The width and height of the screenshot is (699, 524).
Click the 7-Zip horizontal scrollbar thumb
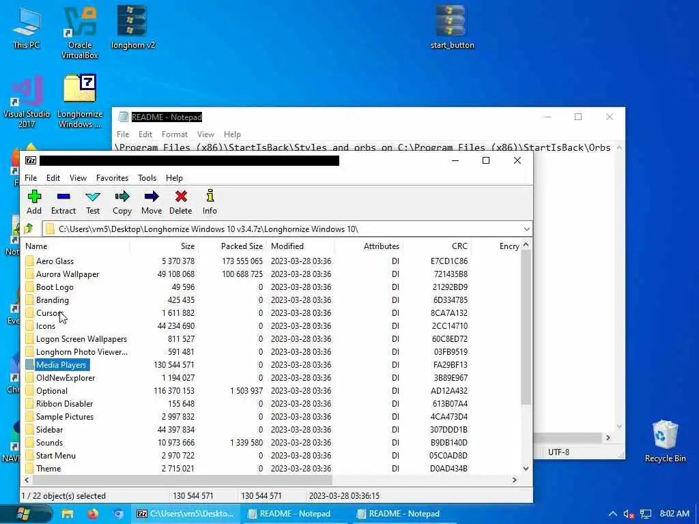point(182,480)
